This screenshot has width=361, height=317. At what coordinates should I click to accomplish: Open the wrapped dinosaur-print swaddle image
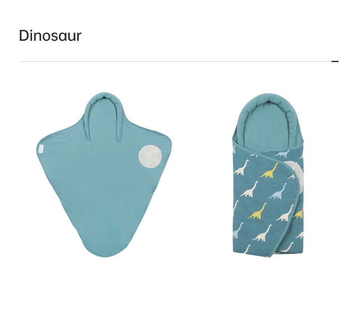click(268, 175)
